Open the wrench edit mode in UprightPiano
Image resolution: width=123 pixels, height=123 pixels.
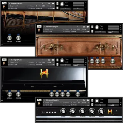(4, 60)
